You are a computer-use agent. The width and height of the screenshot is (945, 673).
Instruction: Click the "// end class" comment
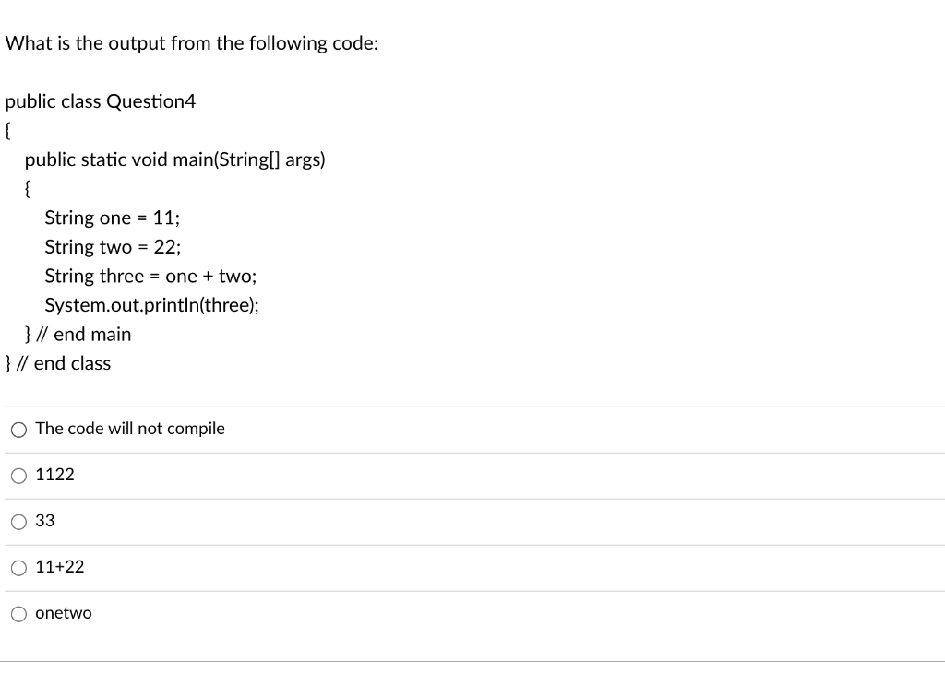pos(58,362)
